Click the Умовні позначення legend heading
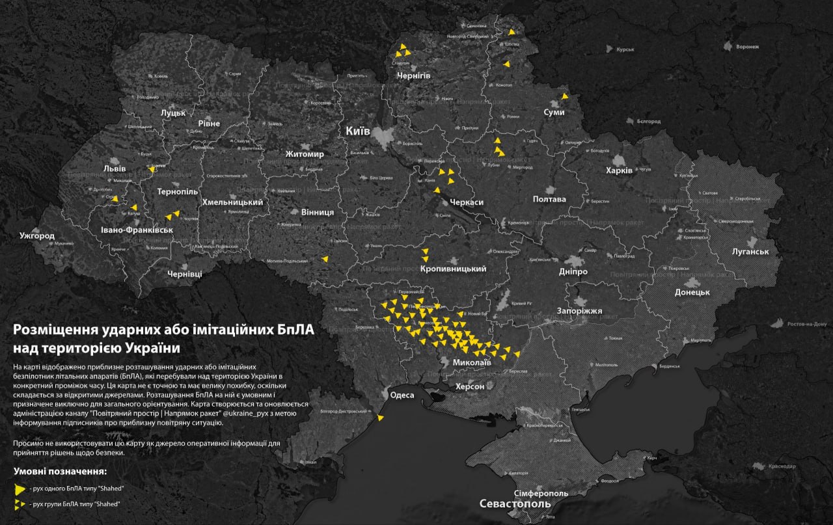Viewport: 833px width, 525px height. [60, 471]
